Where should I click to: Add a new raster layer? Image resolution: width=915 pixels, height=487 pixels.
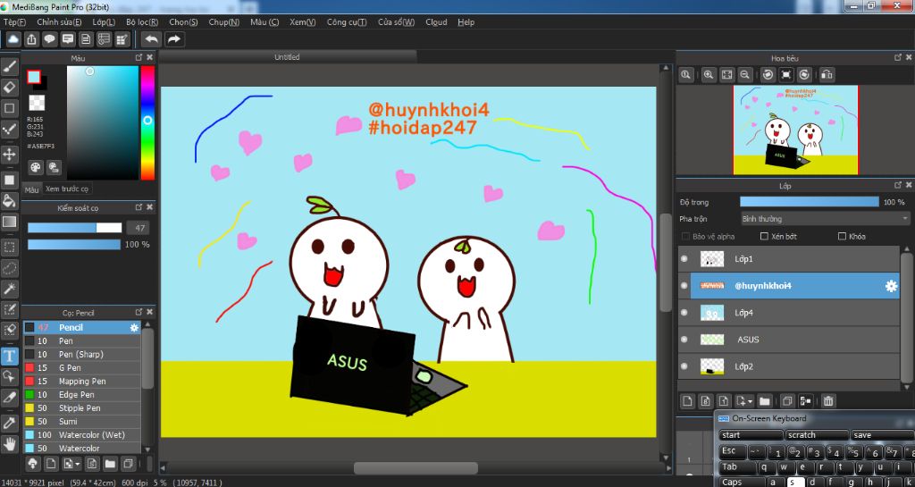point(688,400)
